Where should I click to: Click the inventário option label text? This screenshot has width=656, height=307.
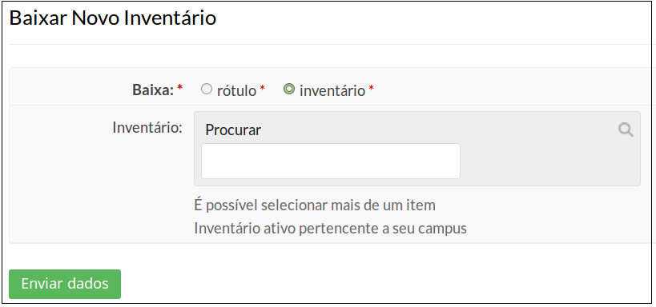(332, 90)
